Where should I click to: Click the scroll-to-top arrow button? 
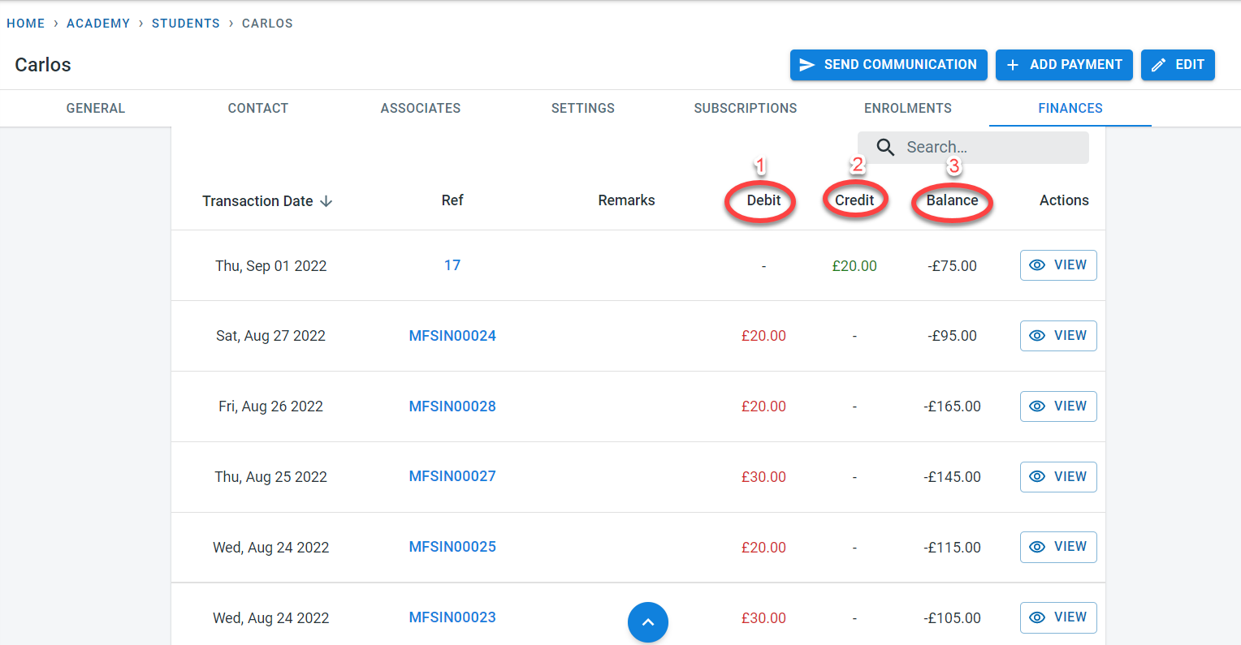(647, 622)
